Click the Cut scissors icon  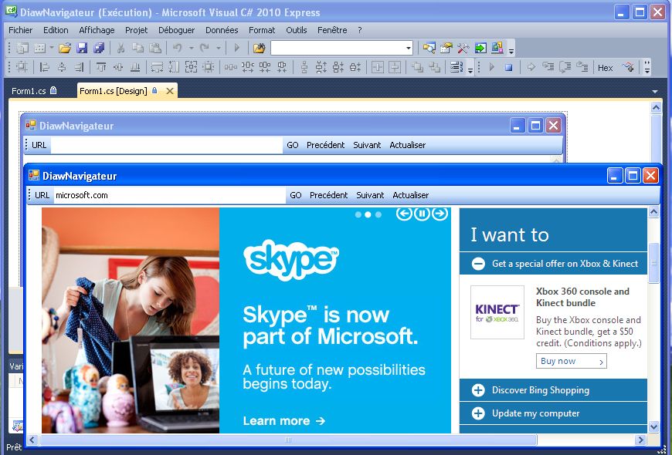(120, 48)
